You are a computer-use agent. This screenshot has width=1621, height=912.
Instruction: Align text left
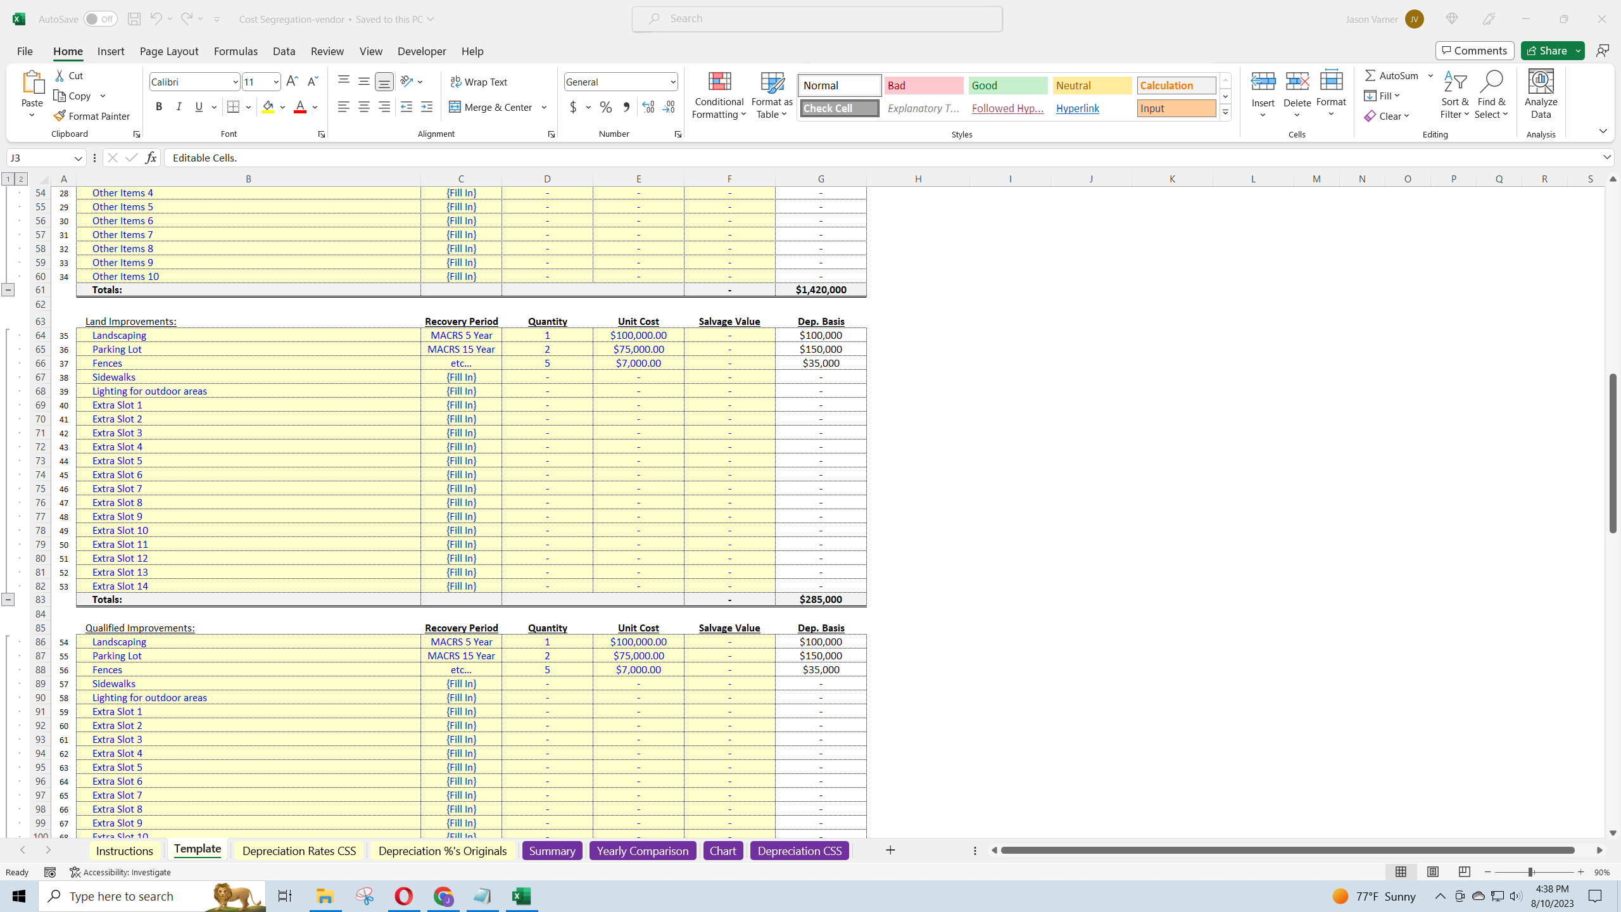pos(344,107)
